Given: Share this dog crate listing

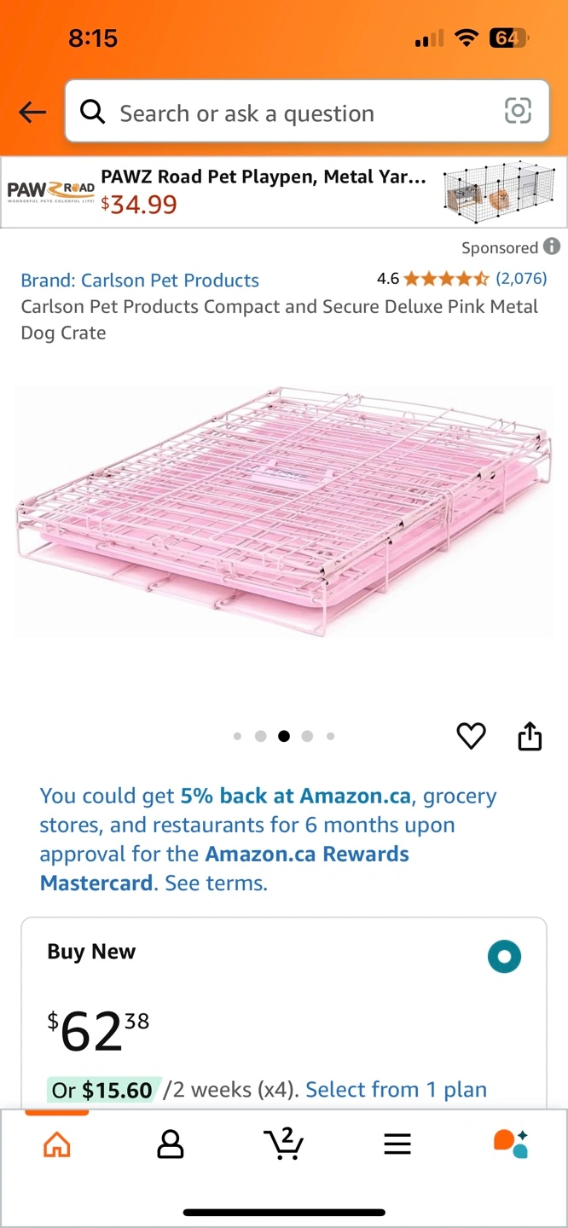Looking at the screenshot, I should 530,735.
